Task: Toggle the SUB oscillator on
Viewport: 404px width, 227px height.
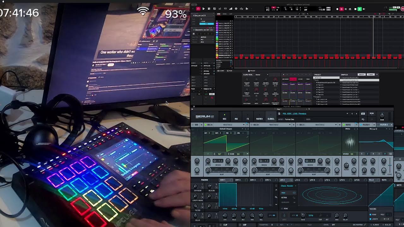Action: pos(193,125)
